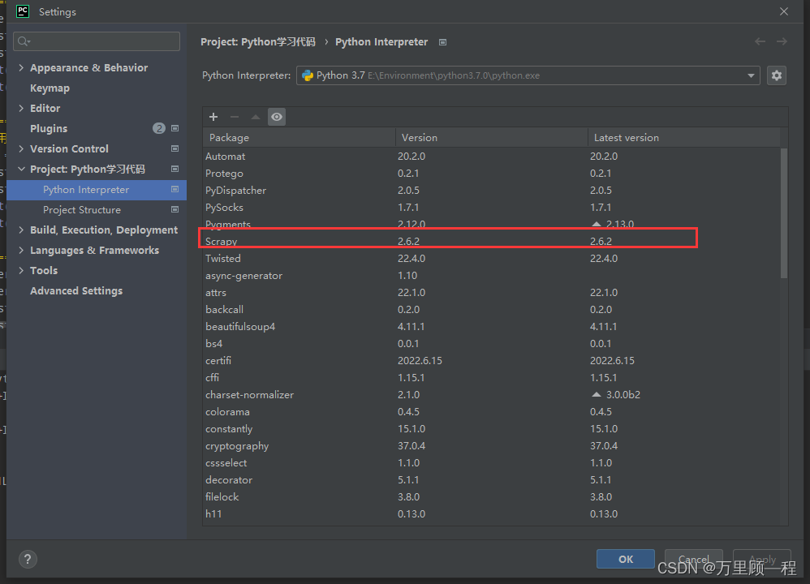
Task: Select the h11 package row
Action: click(491, 513)
